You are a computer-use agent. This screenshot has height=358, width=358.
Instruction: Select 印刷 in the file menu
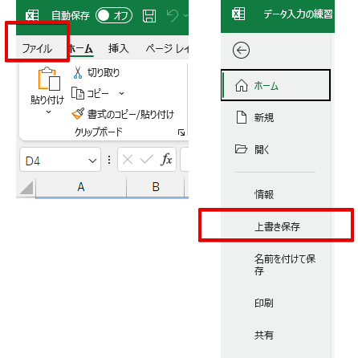tap(275, 303)
